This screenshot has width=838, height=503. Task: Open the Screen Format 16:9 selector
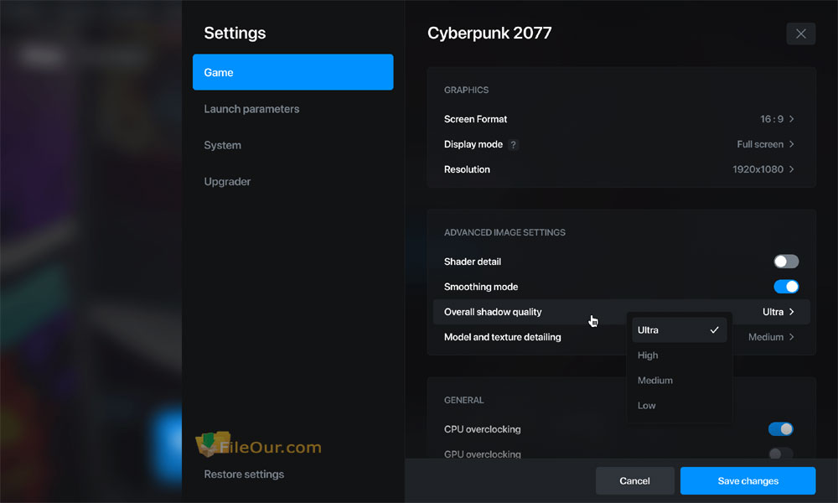[777, 119]
